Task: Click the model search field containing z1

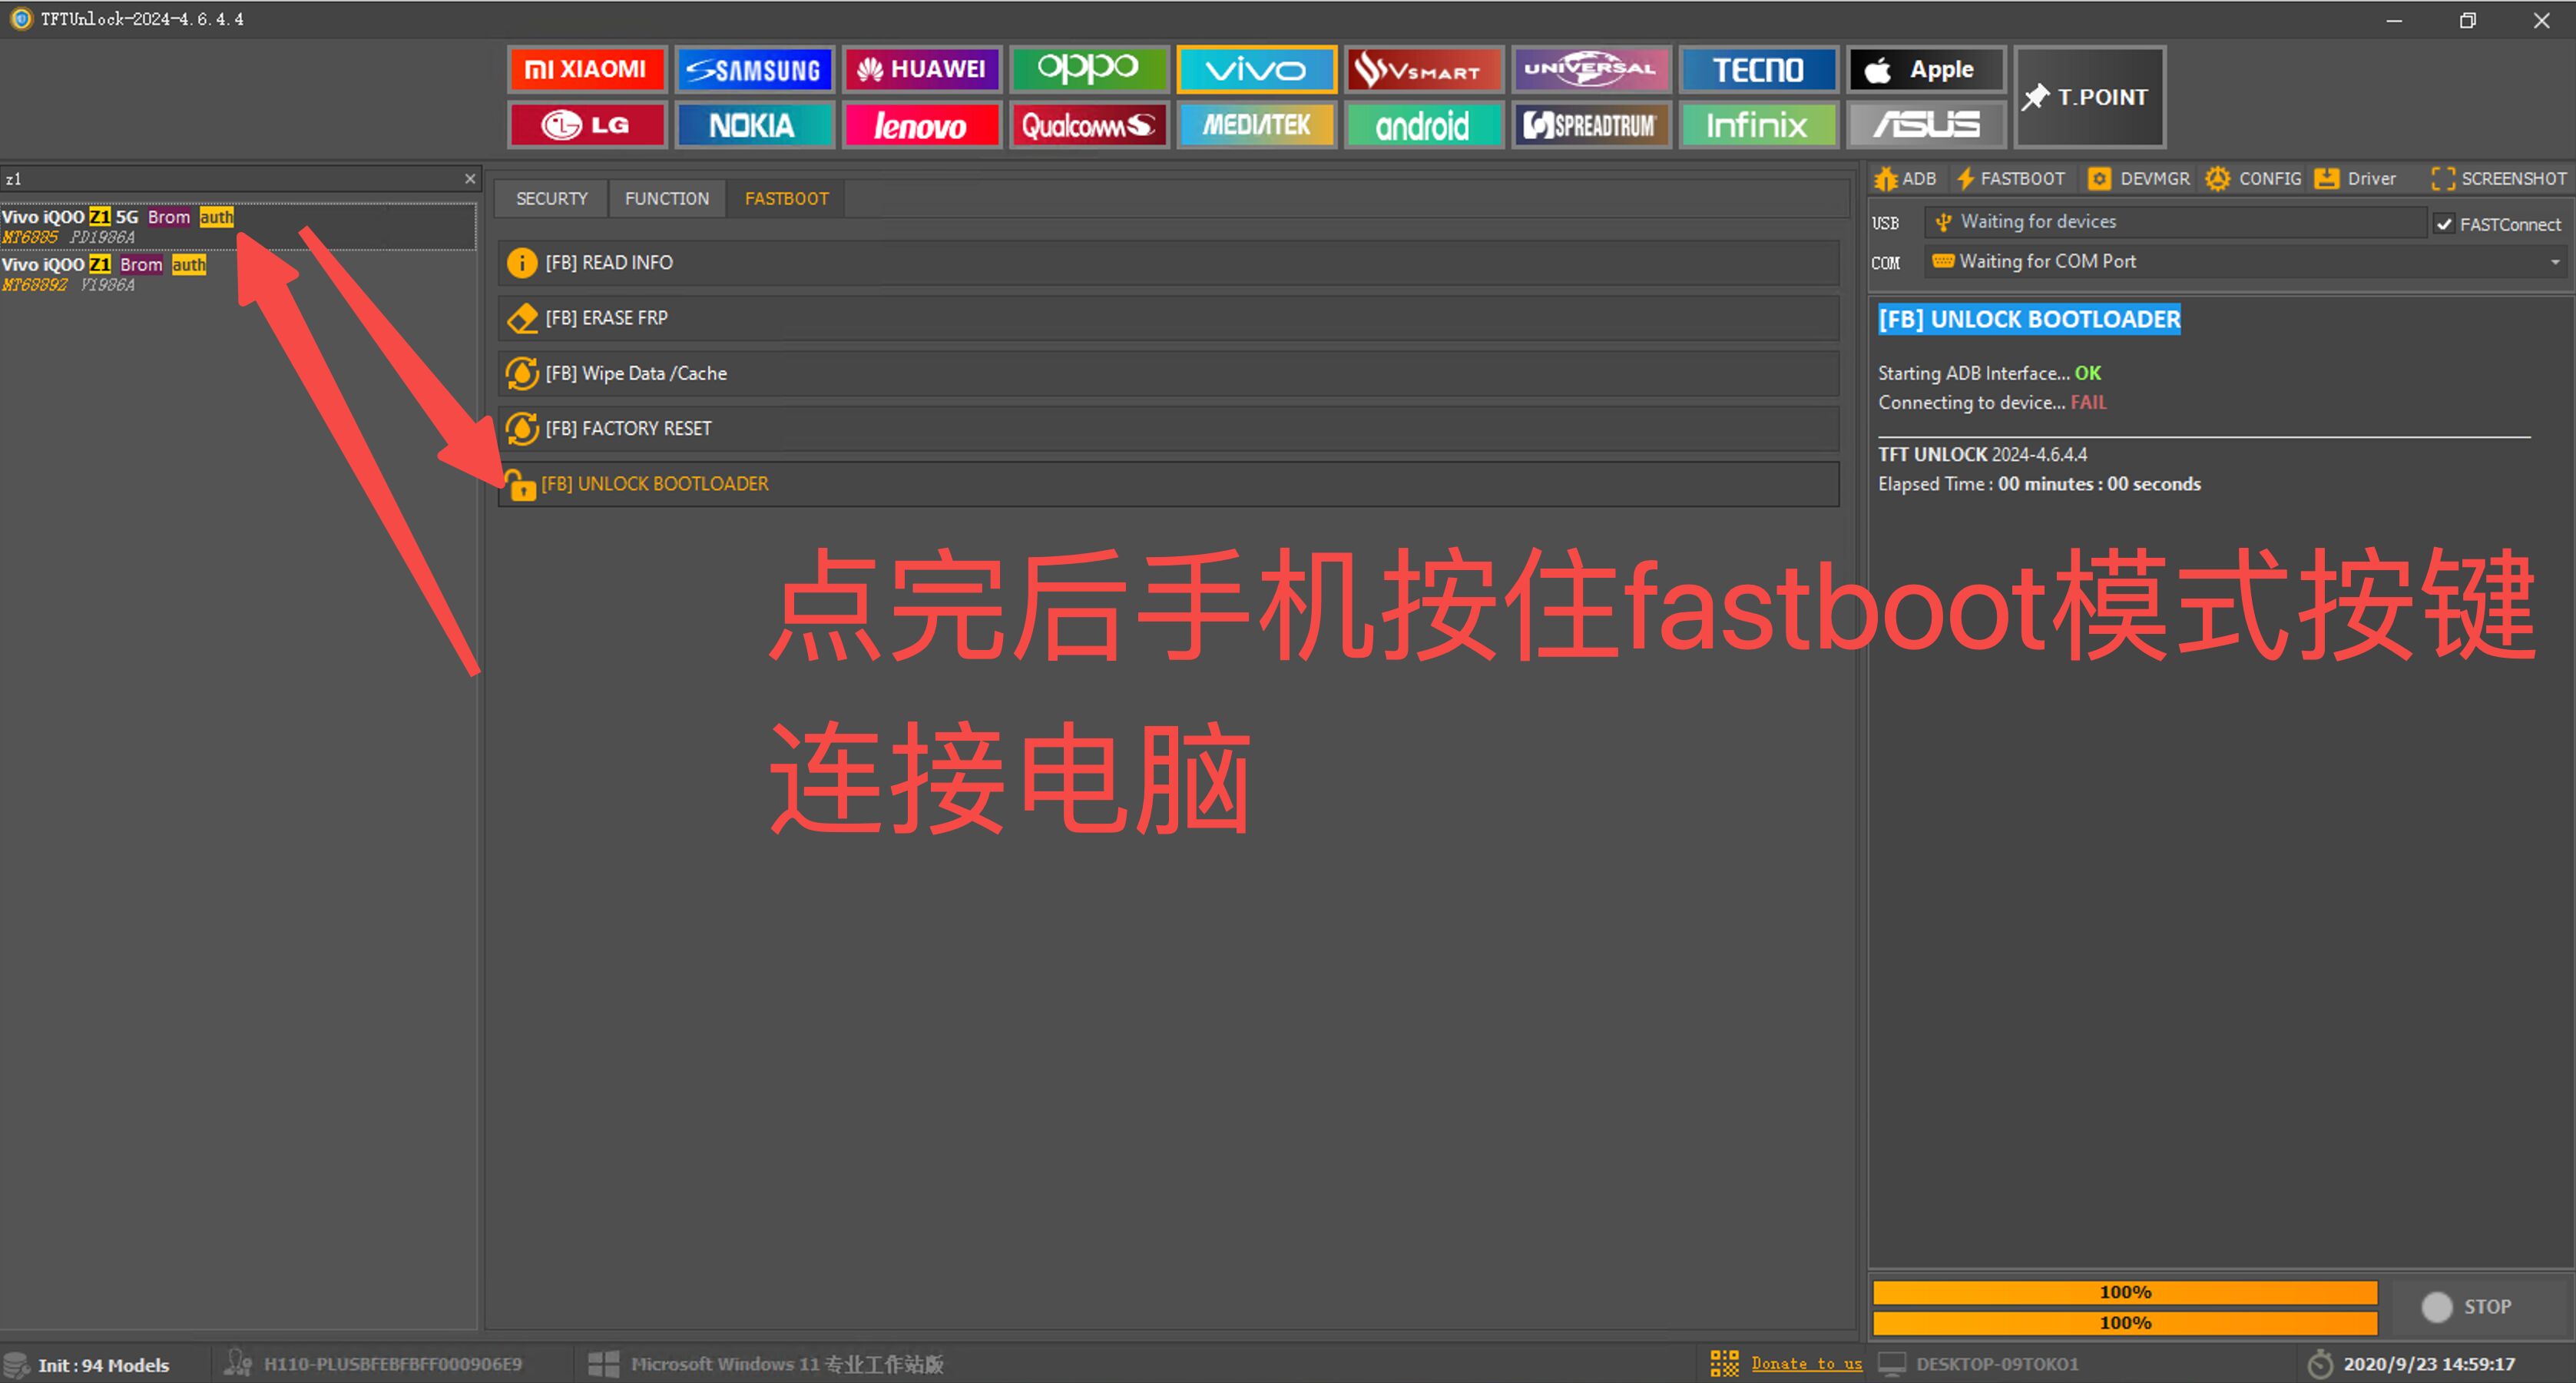Action: coord(230,179)
